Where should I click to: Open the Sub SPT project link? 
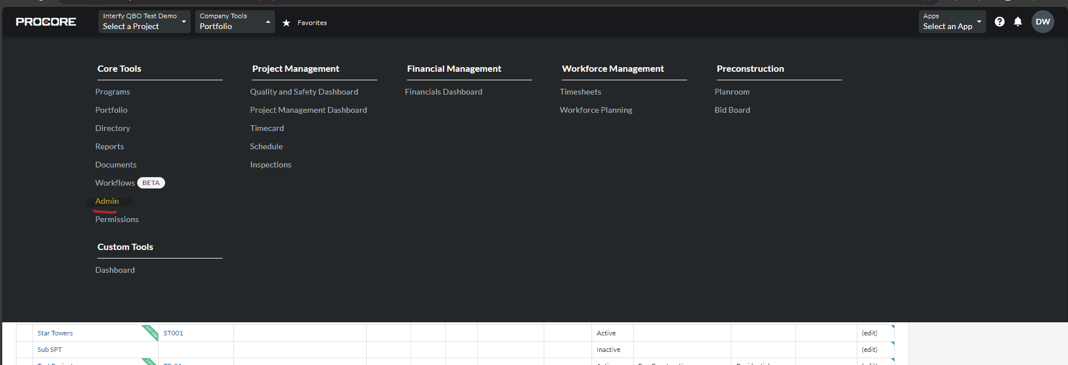pyautogui.click(x=50, y=350)
